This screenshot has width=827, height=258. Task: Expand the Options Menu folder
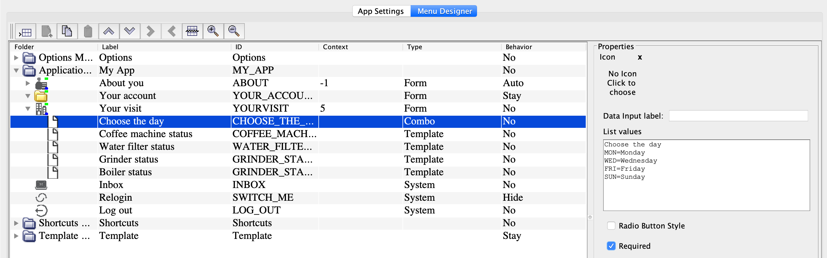pyautogui.click(x=16, y=58)
